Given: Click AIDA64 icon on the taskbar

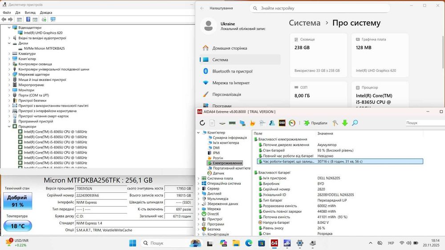Looking at the screenshot, I should pos(274,243).
